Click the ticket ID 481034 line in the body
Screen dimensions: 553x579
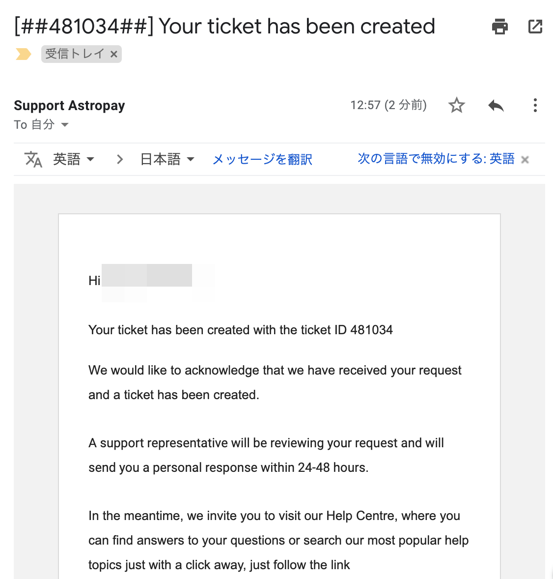click(x=241, y=330)
